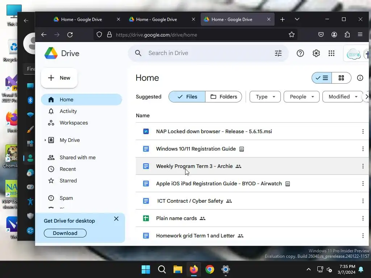Sort by the Name column header

(143, 115)
